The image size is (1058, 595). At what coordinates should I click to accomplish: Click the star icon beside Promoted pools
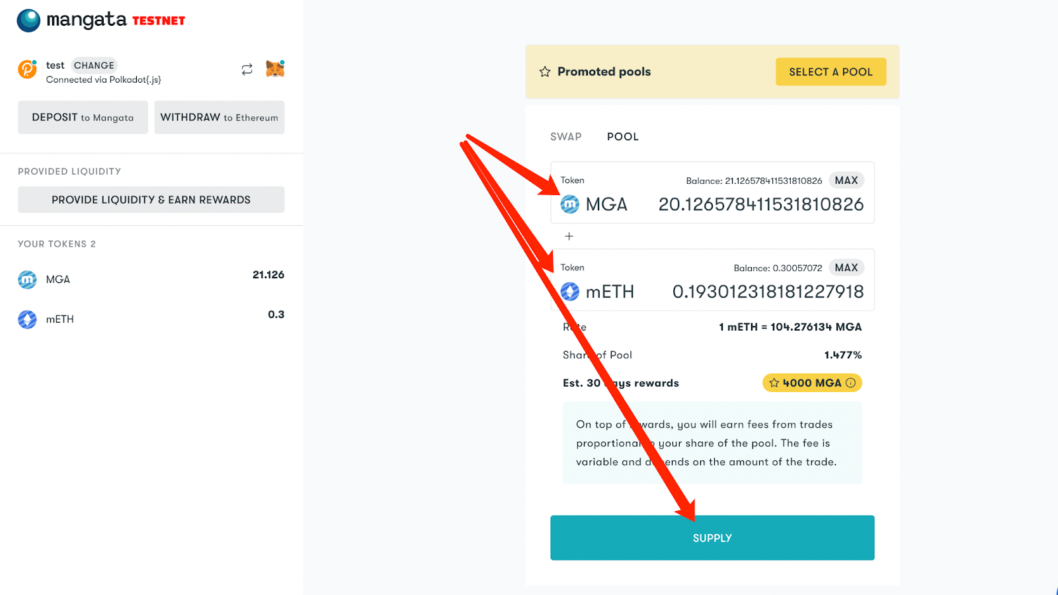pos(545,71)
